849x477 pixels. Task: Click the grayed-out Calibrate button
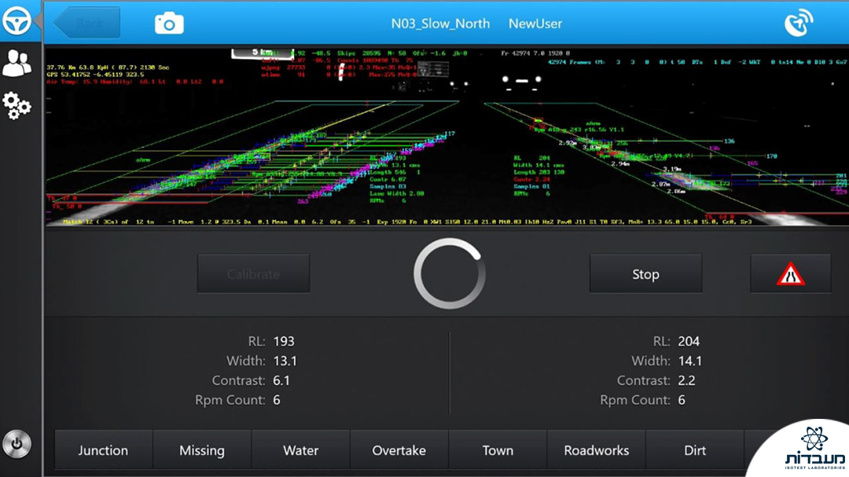(253, 274)
